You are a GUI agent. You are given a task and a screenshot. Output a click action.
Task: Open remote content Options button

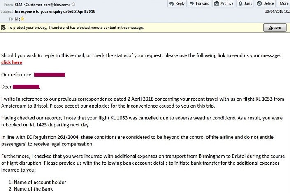tap(274, 28)
